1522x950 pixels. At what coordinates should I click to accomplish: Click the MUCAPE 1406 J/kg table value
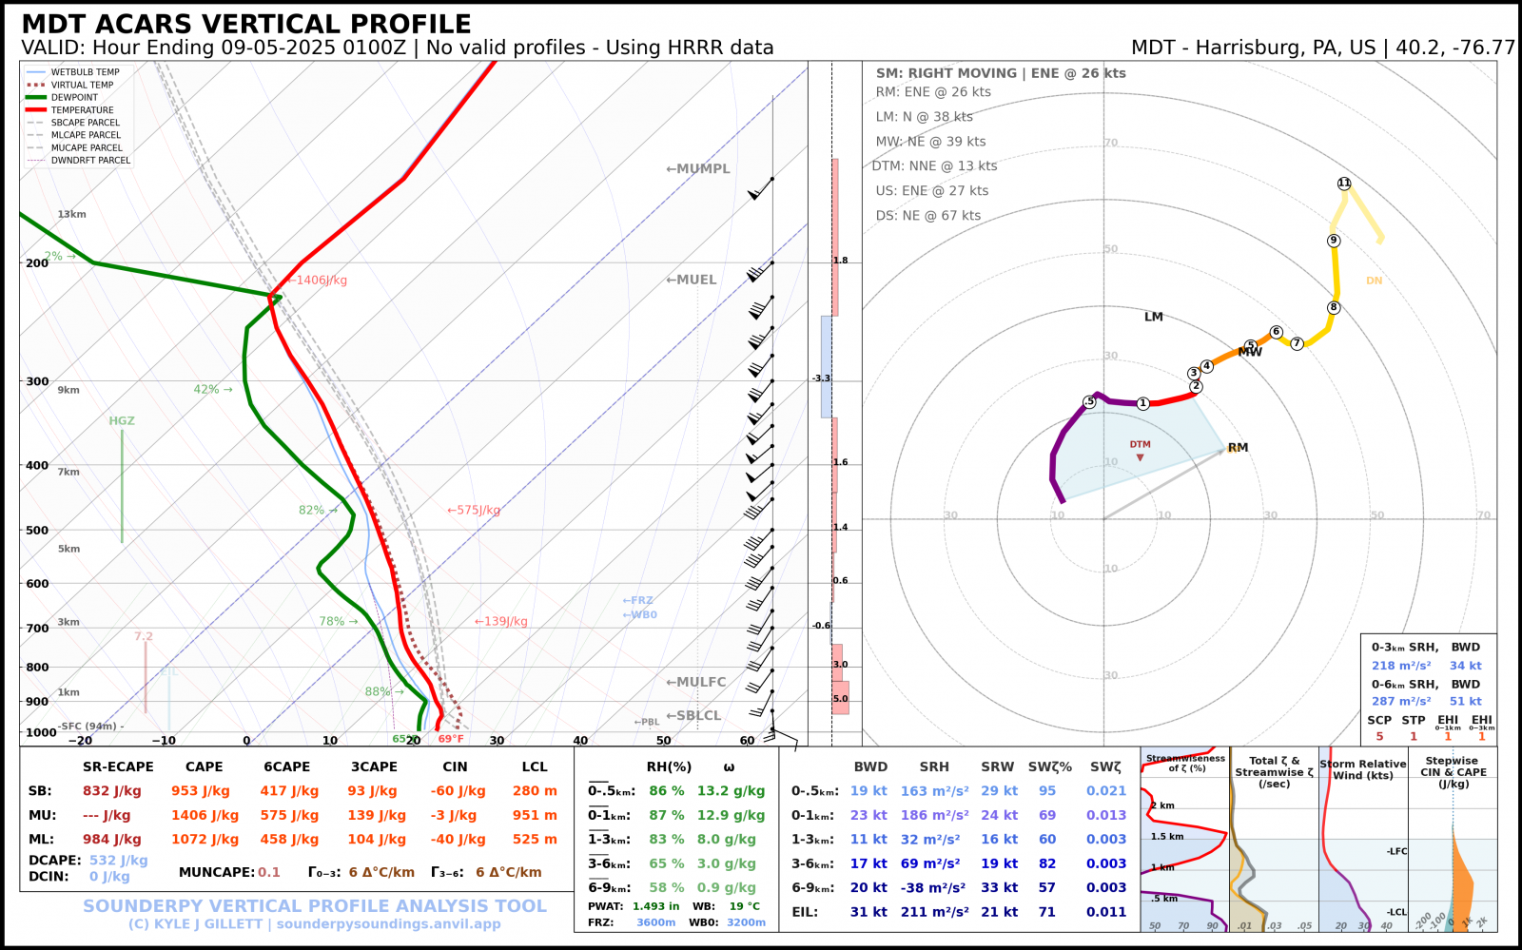click(x=205, y=816)
